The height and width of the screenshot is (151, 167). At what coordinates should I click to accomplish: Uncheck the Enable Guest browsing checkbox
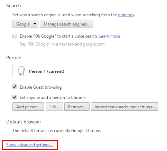(x=15, y=87)
